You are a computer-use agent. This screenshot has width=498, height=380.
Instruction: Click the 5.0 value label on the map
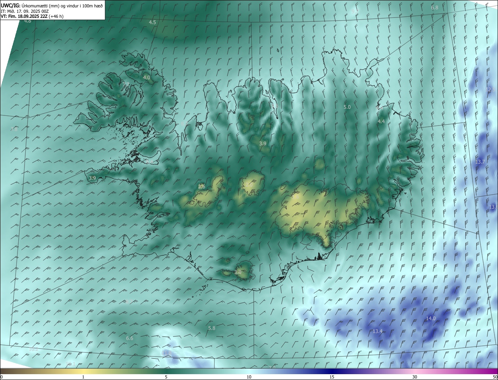[x=347, y=107]
